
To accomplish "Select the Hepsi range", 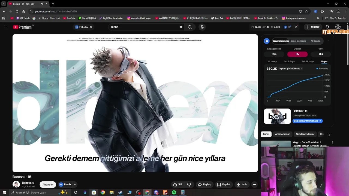I will 324,62.
